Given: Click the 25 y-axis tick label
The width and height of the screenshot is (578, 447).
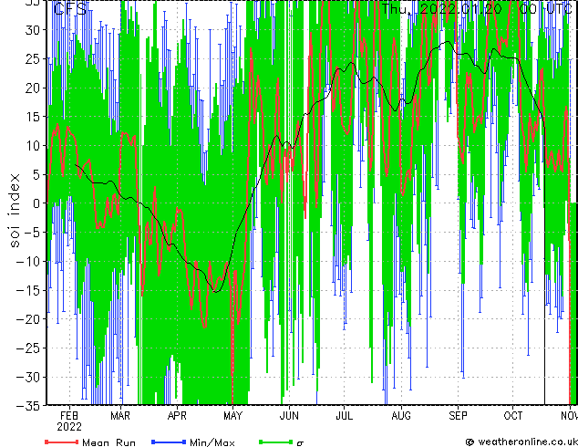Looking at the screenshot, I should [x=32, y=58].
